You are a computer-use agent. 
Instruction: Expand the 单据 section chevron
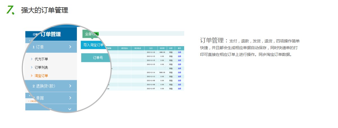[70, 98]
